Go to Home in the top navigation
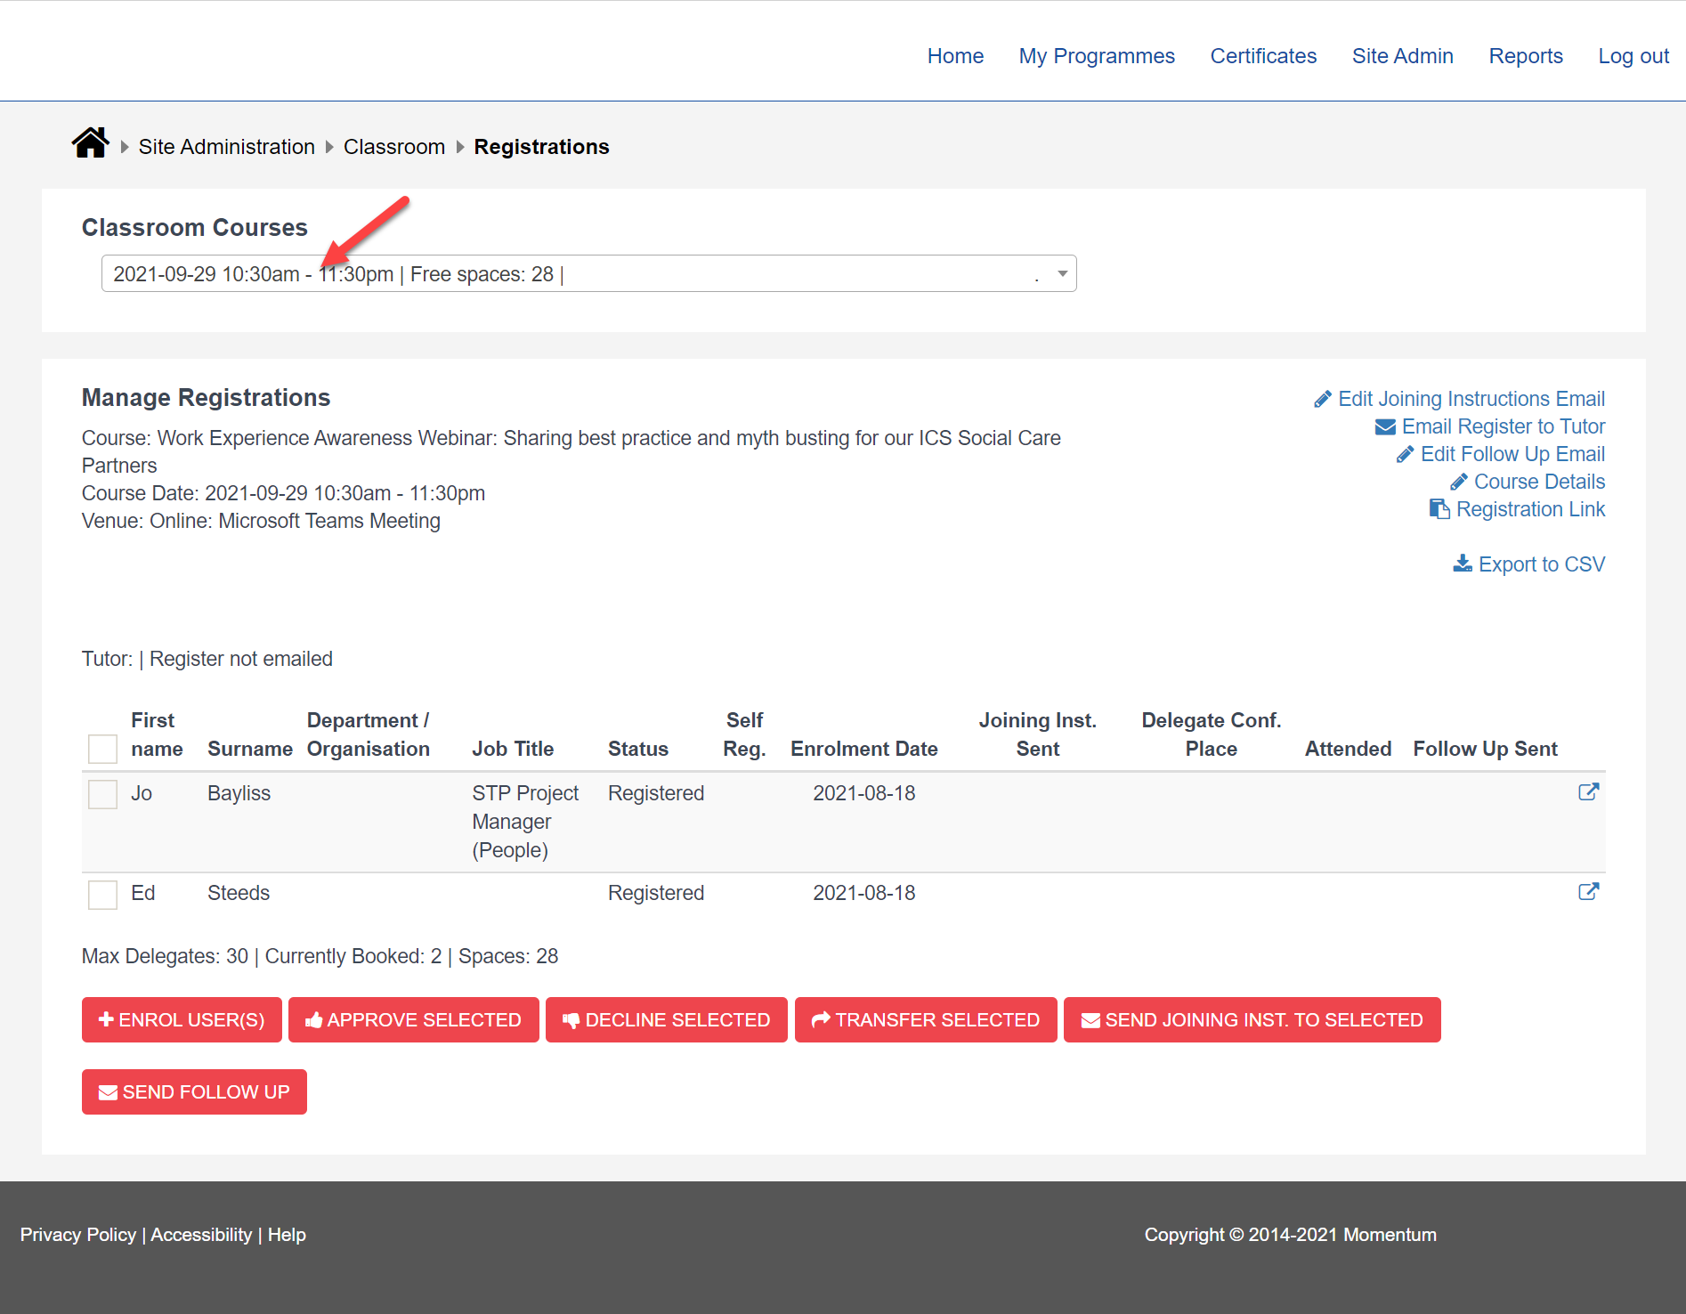This screenshot has width=1686, height=1314. pyautogui.click(x=955, y=56)
